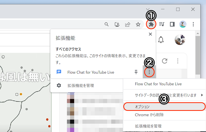Click the zoom magnifier icon in address bar
This screenshot has width=206, height=132.
(107, 24)
